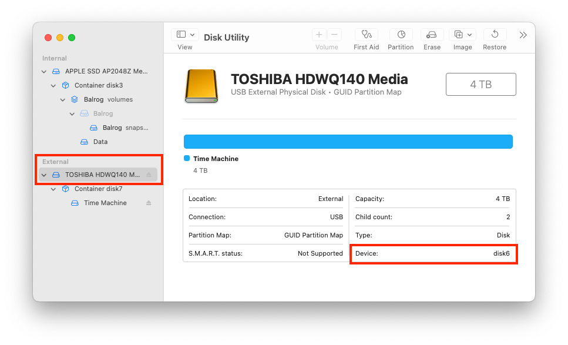Image resolution: width=568 pixels, height=345 pixels.
Task: Select Balrog volumes group in sidebar
Action: coord(108,99)
